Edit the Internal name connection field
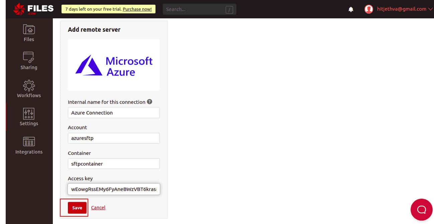Screen dimensions: 434x224 click(x=114, y=113)
